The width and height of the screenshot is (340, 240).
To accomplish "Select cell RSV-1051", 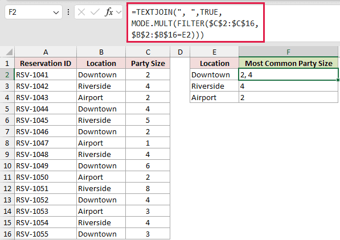I will click(46, 188).
